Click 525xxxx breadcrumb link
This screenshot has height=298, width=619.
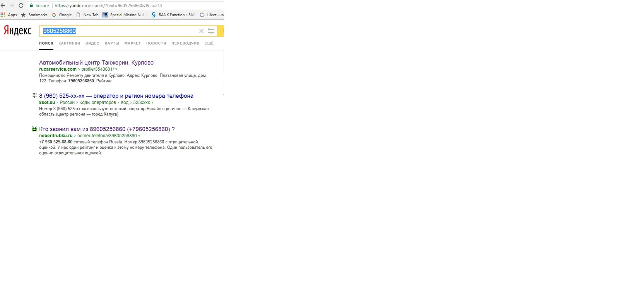[x=142, y=102]
